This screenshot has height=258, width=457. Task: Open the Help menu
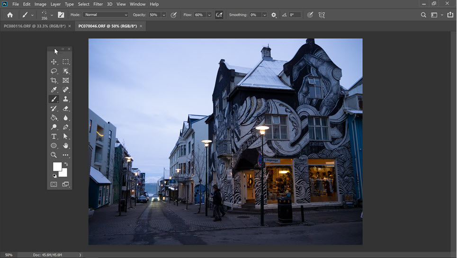154,4
